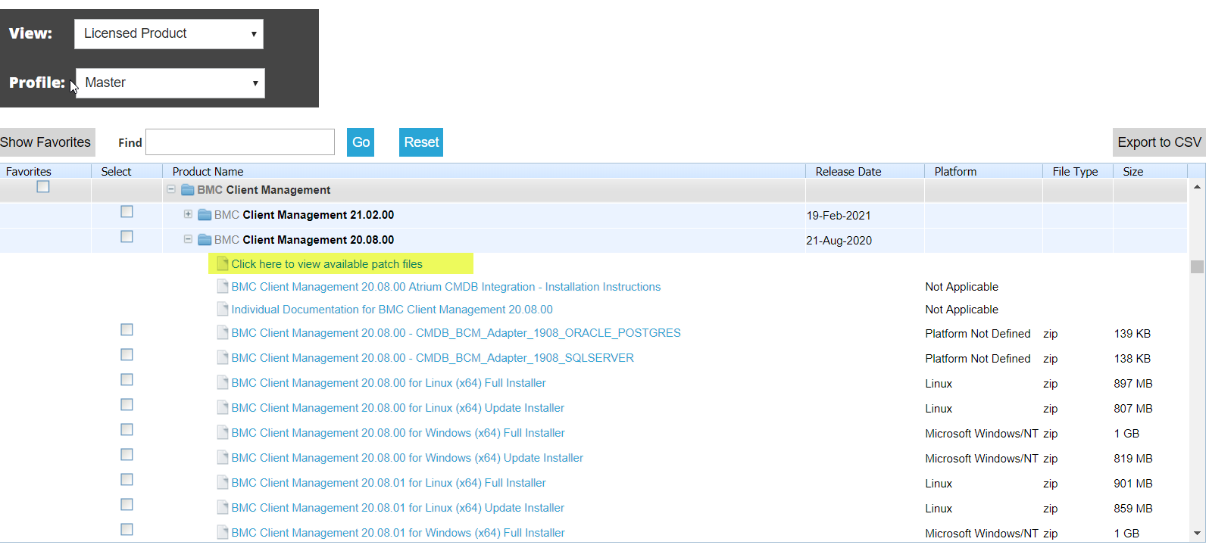Screen dimensions: 1209x548
Task: Open CMDB_BCM_Adapter_1908_SQLSERVER link
Action: point(433,358)
